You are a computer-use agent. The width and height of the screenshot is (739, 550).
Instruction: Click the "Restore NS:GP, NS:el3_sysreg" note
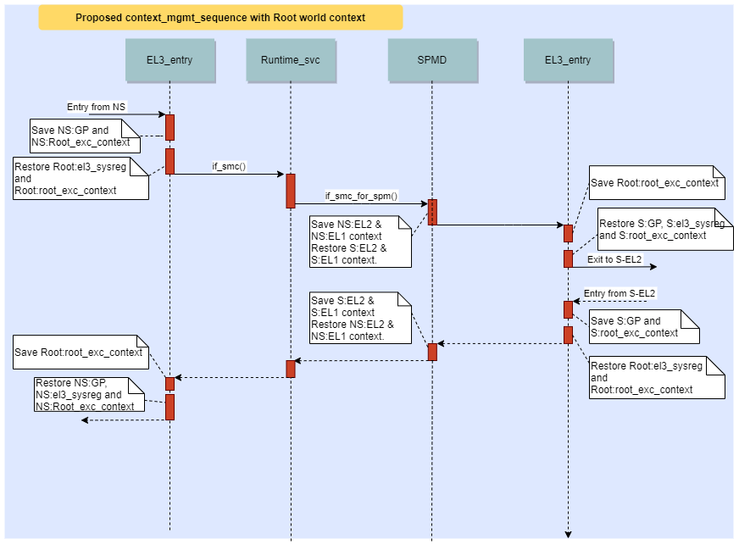coord(85,394)
